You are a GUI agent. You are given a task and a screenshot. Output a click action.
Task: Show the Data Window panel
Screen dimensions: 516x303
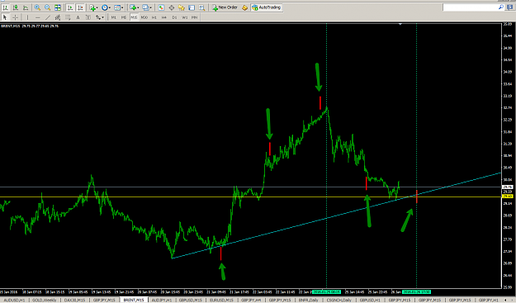tap(172, 7)
